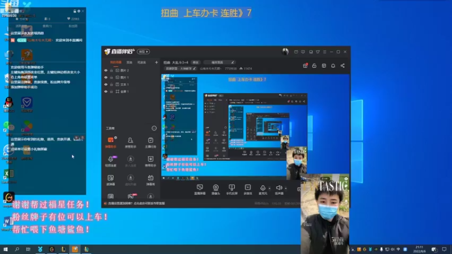The width and height of the screenshot is (452, 254).
Task: Click the popularity count 11474
Action: (x=246, y=68)
